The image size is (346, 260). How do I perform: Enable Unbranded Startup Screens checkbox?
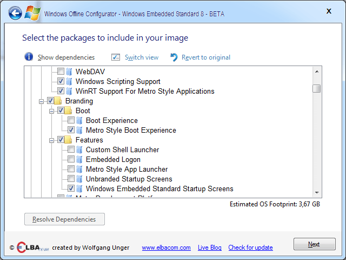pyautogui.click(x=71, y=178)
